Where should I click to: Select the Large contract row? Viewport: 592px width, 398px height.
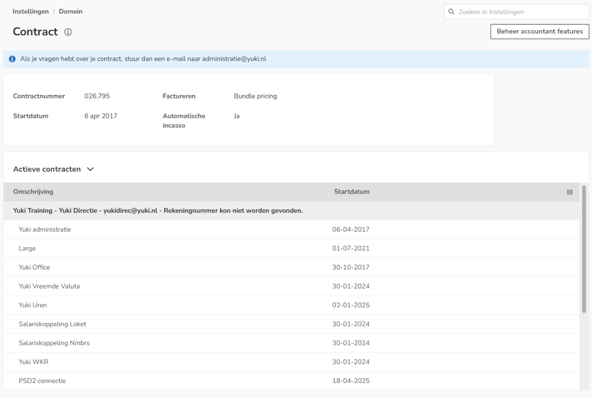(x=291, y=248)
